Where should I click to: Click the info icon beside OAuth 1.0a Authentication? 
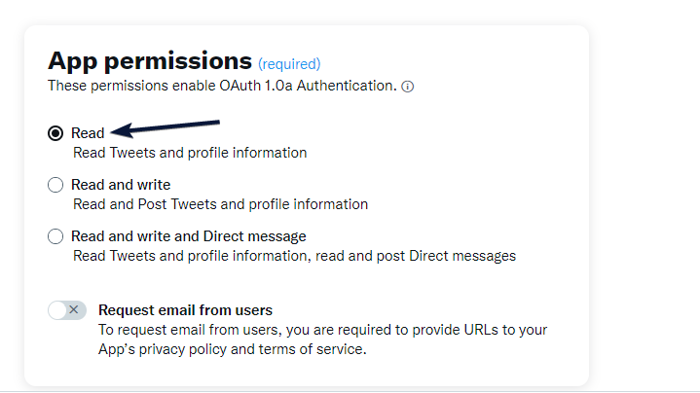(408, 87)
